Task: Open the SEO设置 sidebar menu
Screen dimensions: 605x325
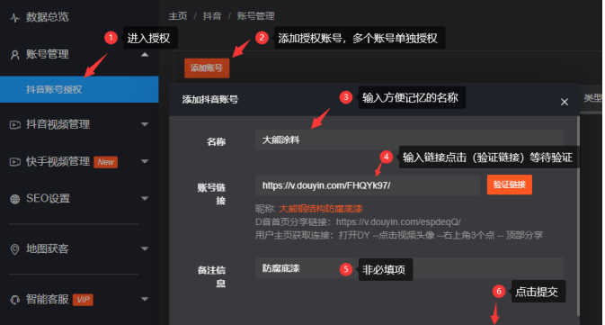Action: pyautogui.click(x=48, y=199)
